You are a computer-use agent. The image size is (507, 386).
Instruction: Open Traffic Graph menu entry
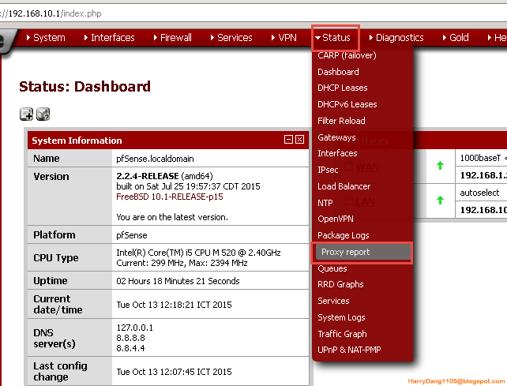point(342,334)
